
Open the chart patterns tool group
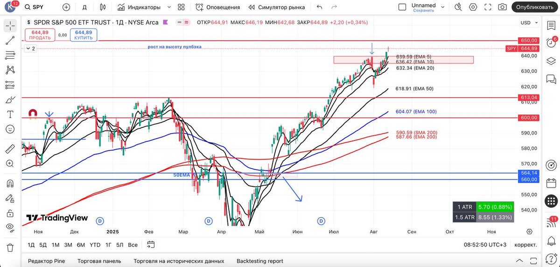click(x=10, y=70)
